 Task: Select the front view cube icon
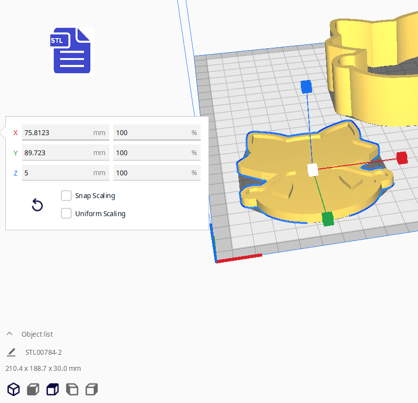click(x=33, y=389)
